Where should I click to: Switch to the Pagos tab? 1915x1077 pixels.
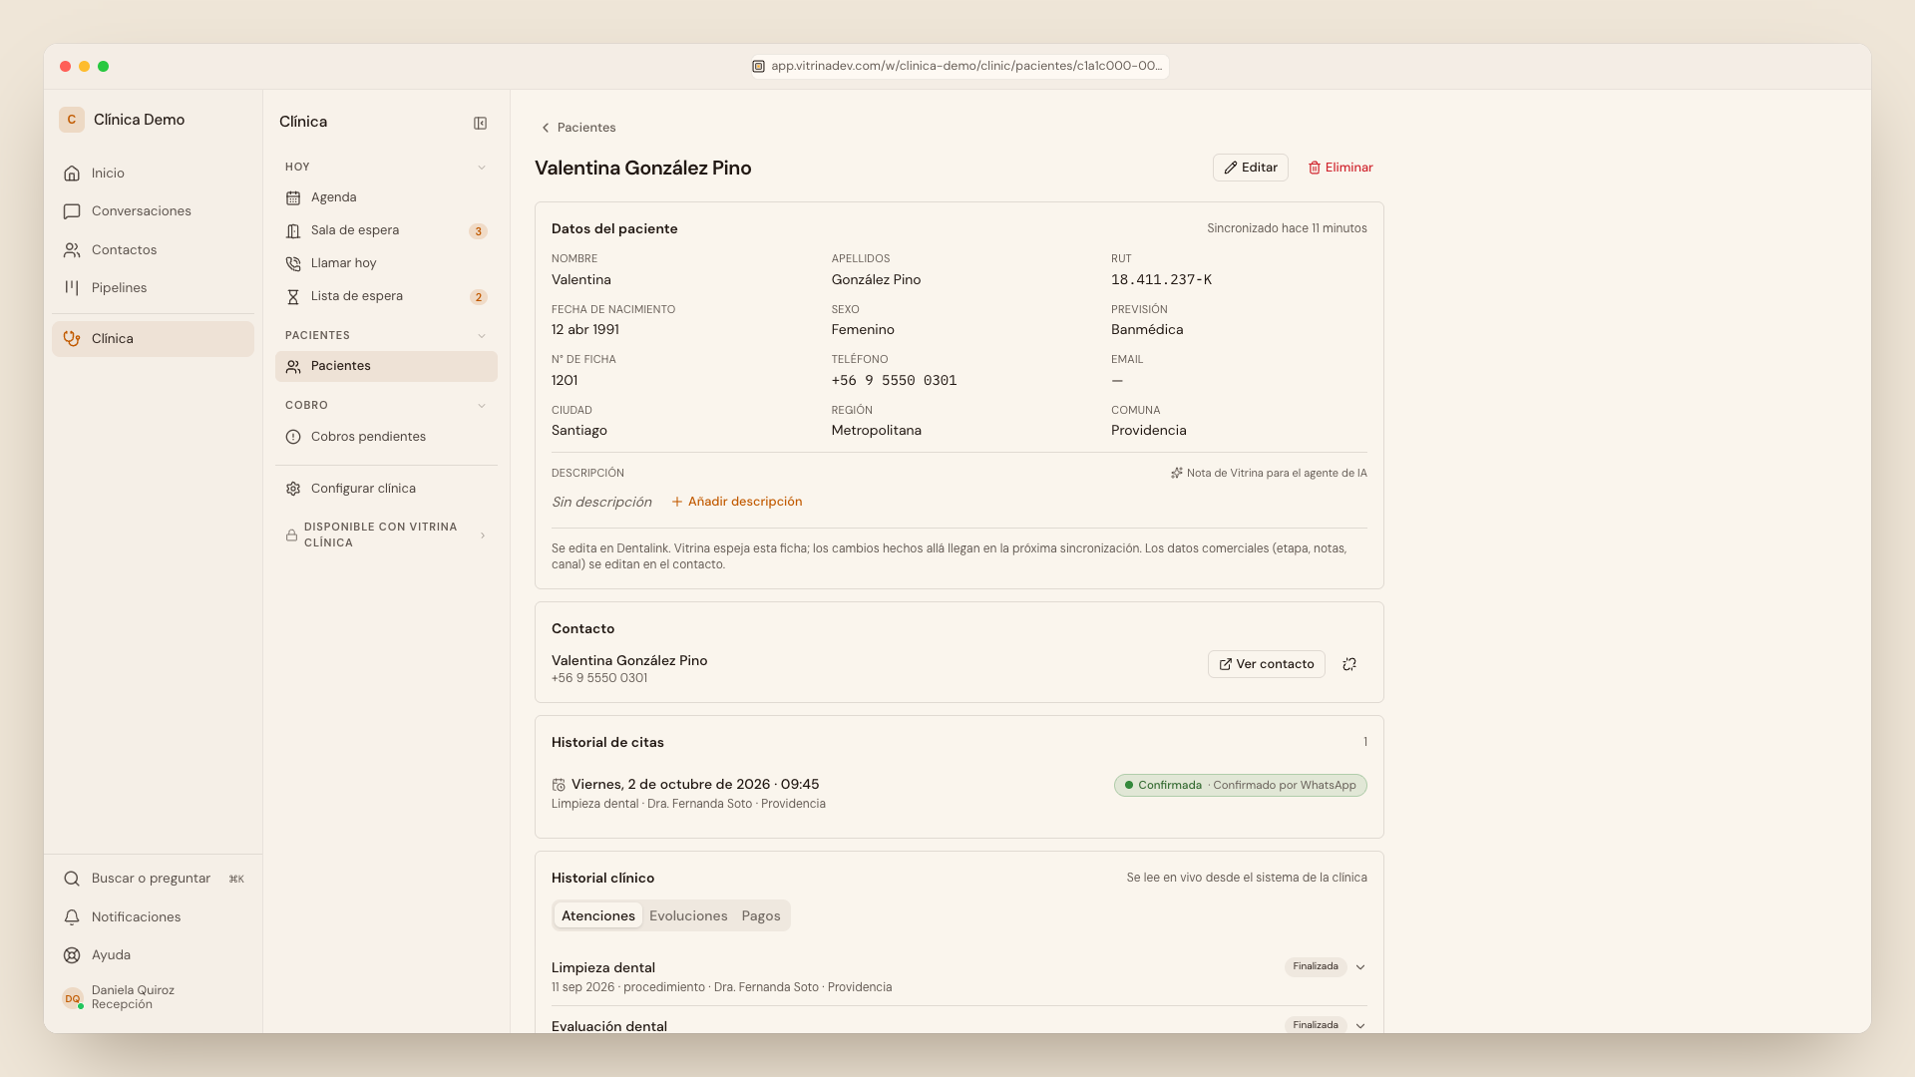(x=761, y=916)
